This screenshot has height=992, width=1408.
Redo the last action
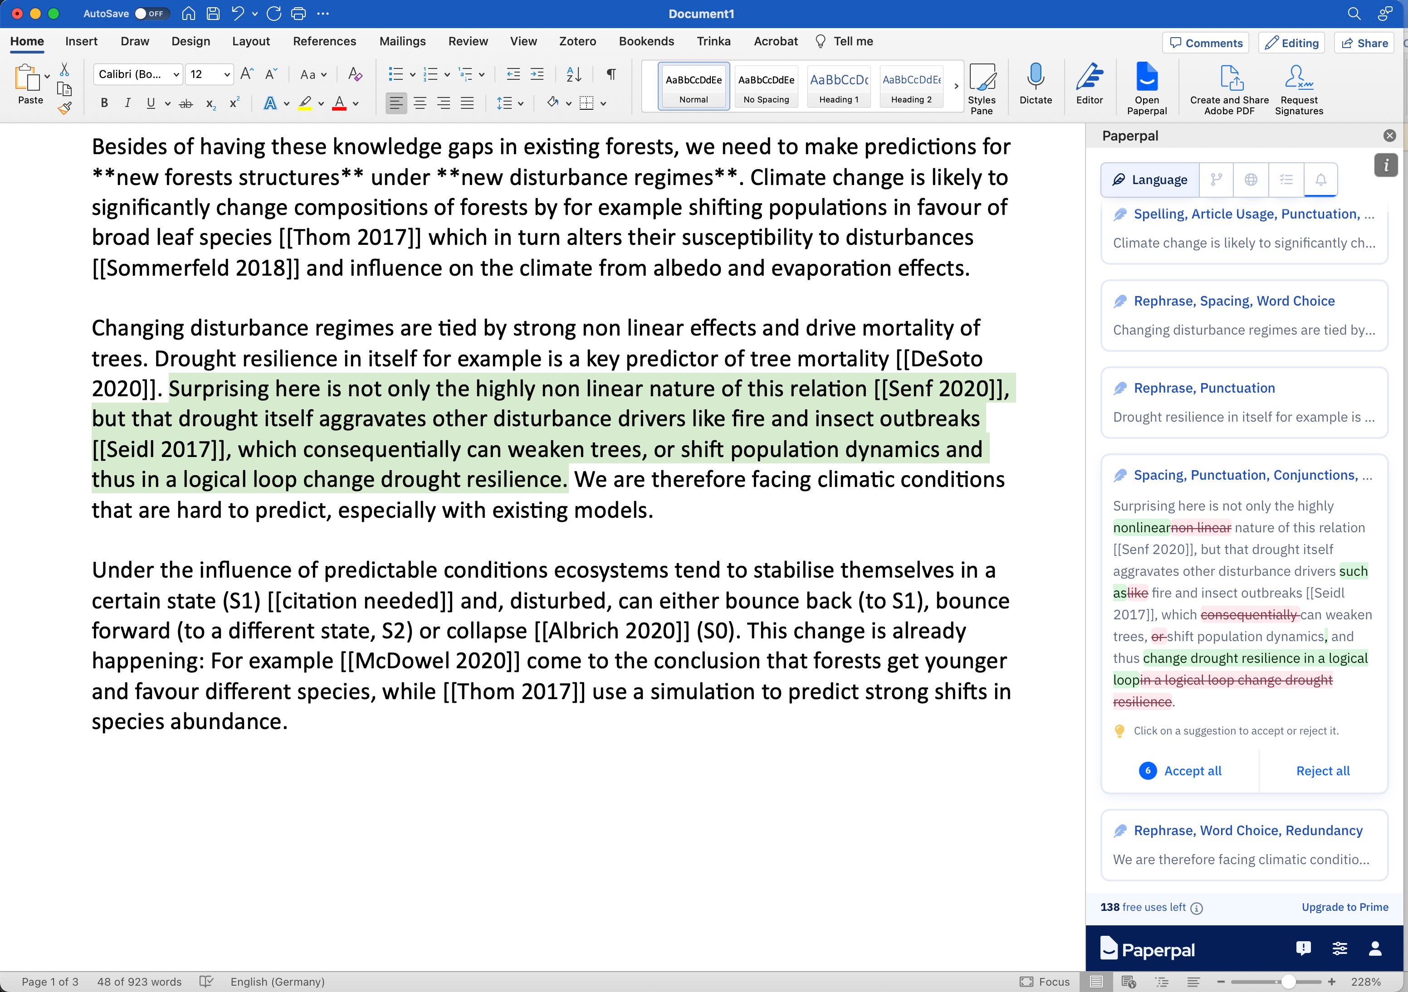tap(274, 14)
